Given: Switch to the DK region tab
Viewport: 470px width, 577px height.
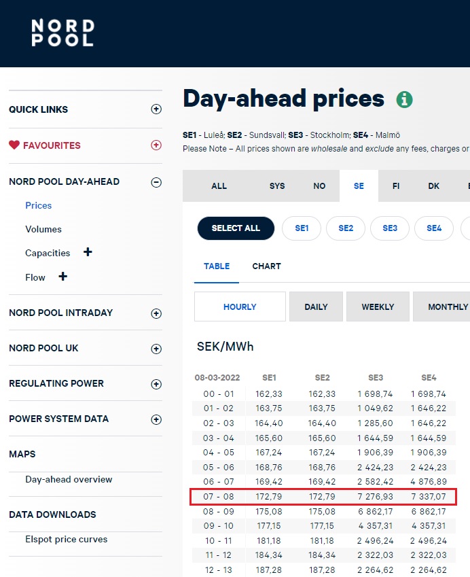Looking at the screenshot, I should coord(433,186).
